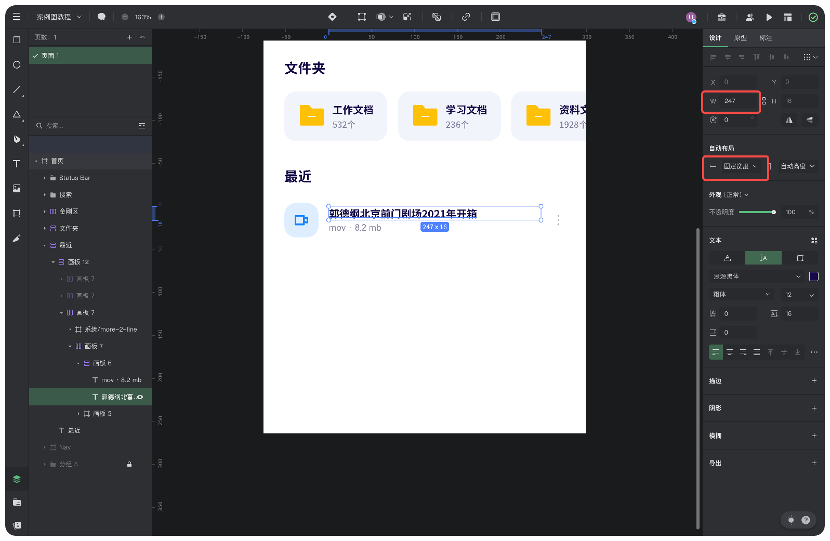Open the 案例图教程 file name dropdown
The height and width of the screenshot is (541, 830).
(59, 17)
